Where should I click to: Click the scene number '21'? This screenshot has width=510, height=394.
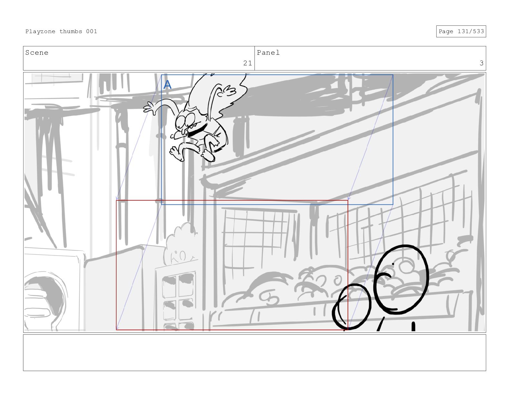(x=248, y=63)
